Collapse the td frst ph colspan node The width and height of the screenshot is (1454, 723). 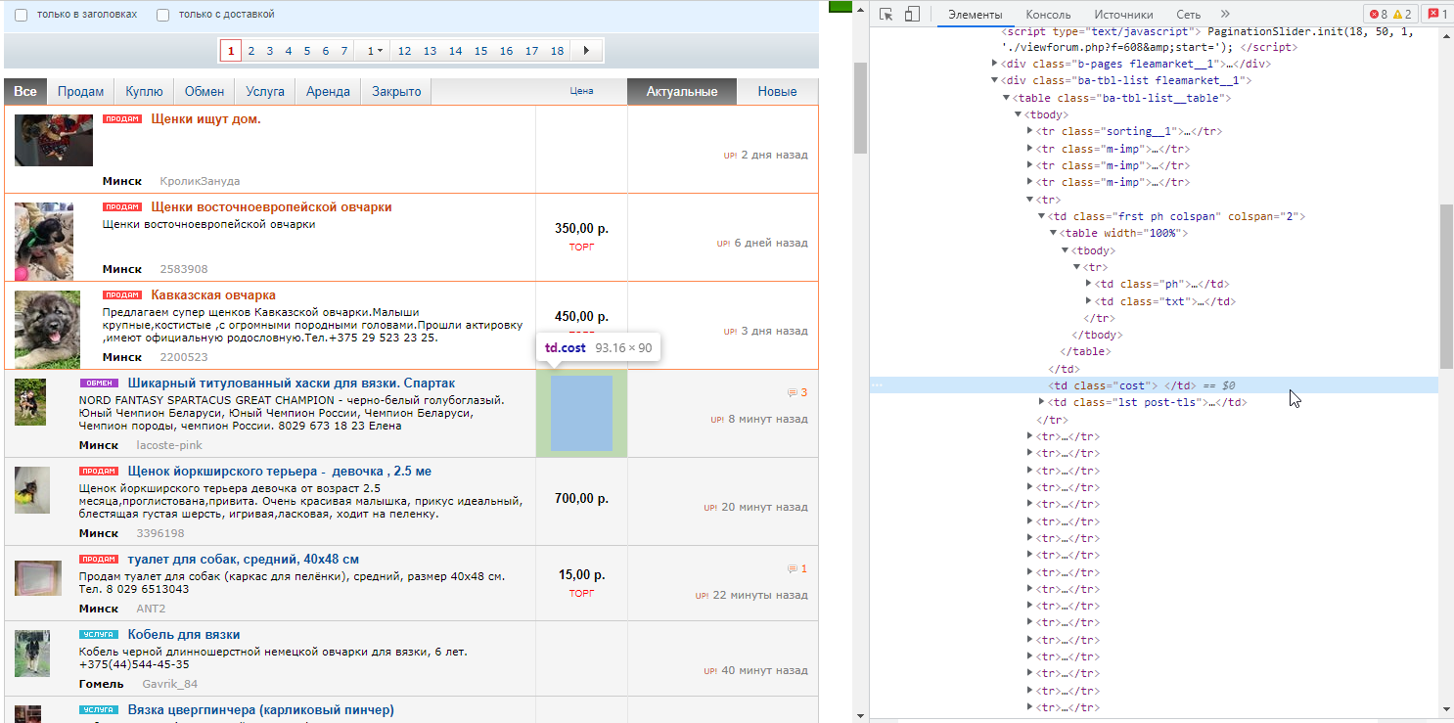pyautogui.click(x=1042, y=216)
